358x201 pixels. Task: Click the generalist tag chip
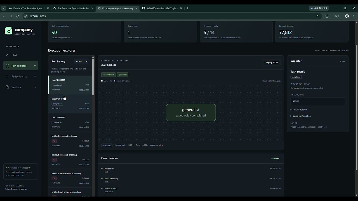pos(123,75)
